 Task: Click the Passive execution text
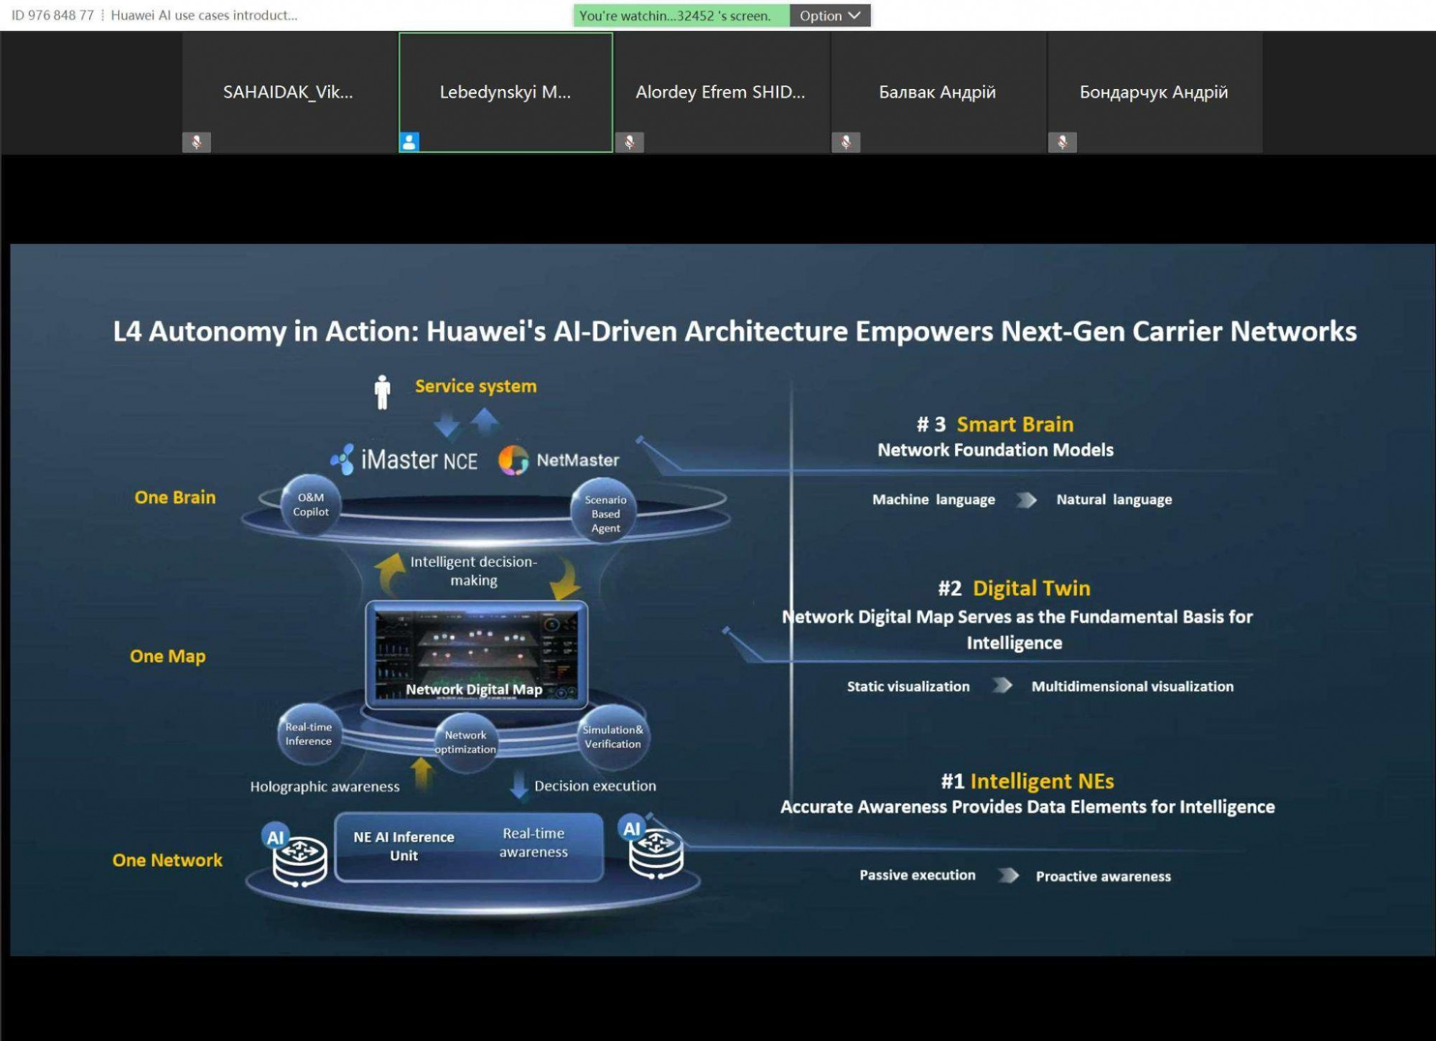[918, 875]
